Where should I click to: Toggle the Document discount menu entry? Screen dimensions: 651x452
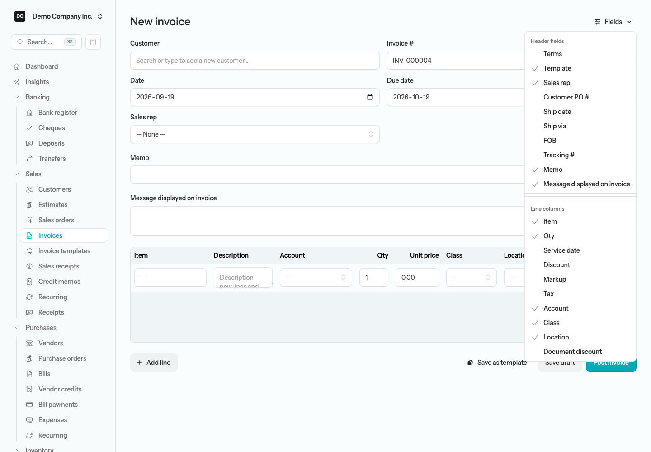point(580,352)
